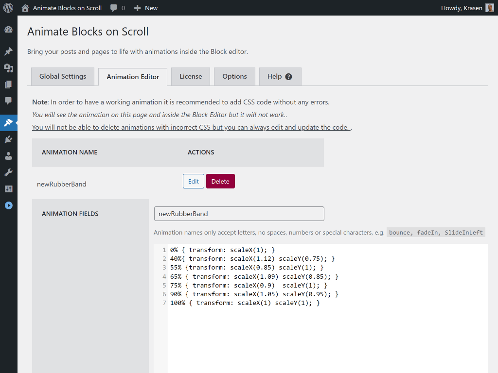Open the Settings sliders icon
The width and height of the screenshot is (498, 373).
point(8,188)
